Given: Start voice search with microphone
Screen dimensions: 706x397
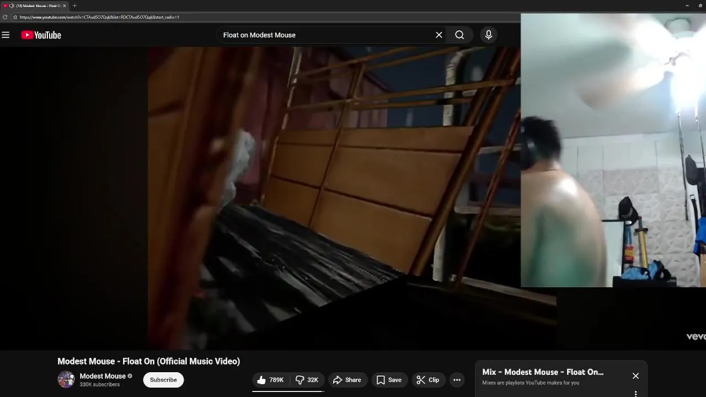Looking at the screenshot, I should point(489,35).
